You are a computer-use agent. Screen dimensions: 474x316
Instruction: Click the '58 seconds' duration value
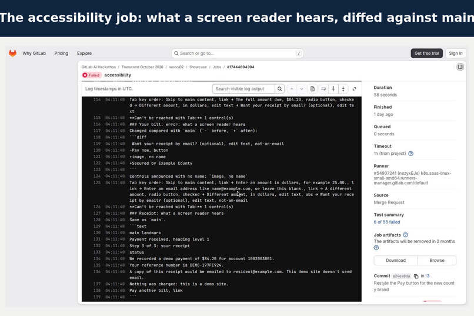click(385, 95)
